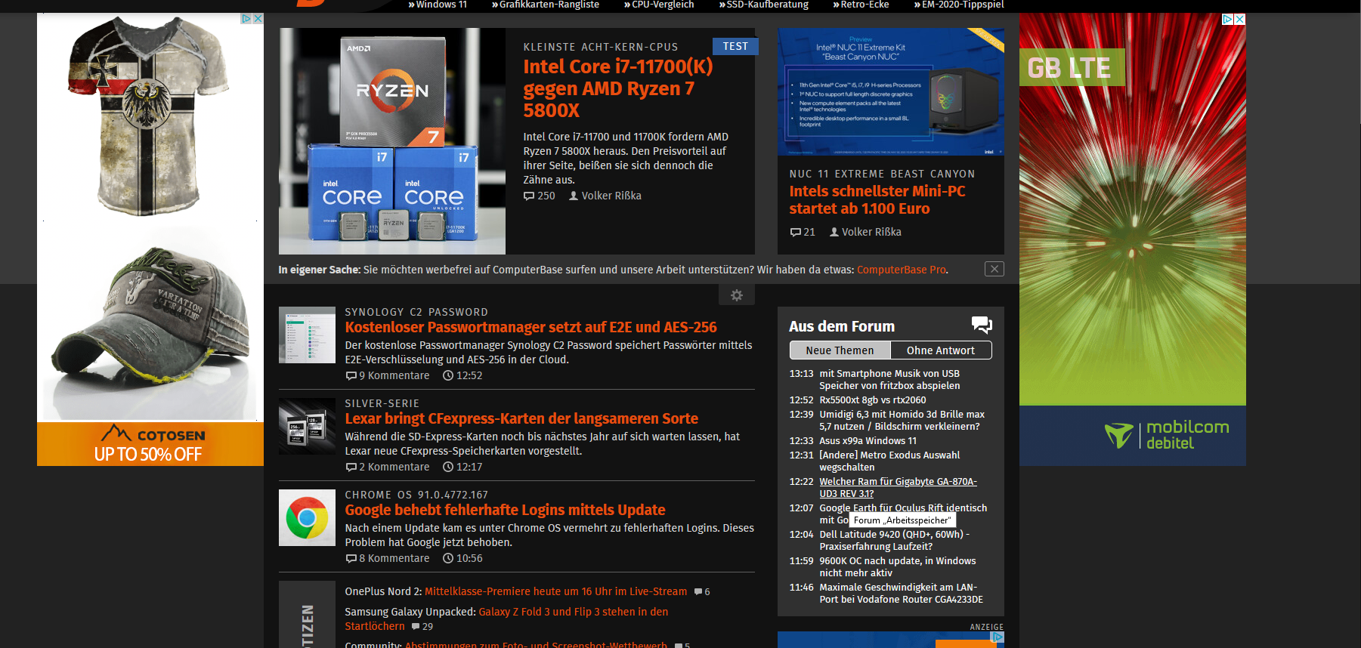Viewport: 1361px width, 648px height.
Task: Open OnePlus Nord 2 Live-Stream notice link
Action: click(x=555, y=591)
